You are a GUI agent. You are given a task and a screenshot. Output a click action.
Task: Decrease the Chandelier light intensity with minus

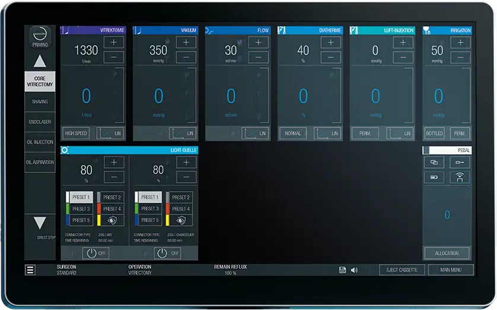(186, 177)
